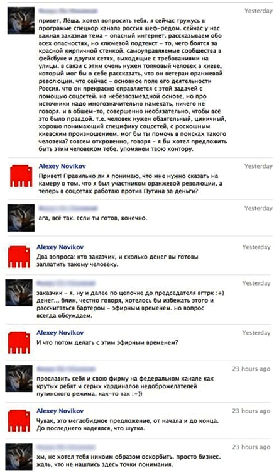
Task: Click cat avatar beside "заказчик – я" message
Action: click(x=19, y=293)
